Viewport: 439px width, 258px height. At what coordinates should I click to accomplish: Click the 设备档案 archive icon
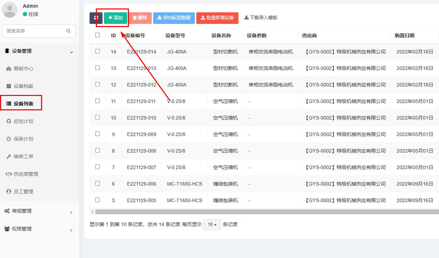(9, 86)
